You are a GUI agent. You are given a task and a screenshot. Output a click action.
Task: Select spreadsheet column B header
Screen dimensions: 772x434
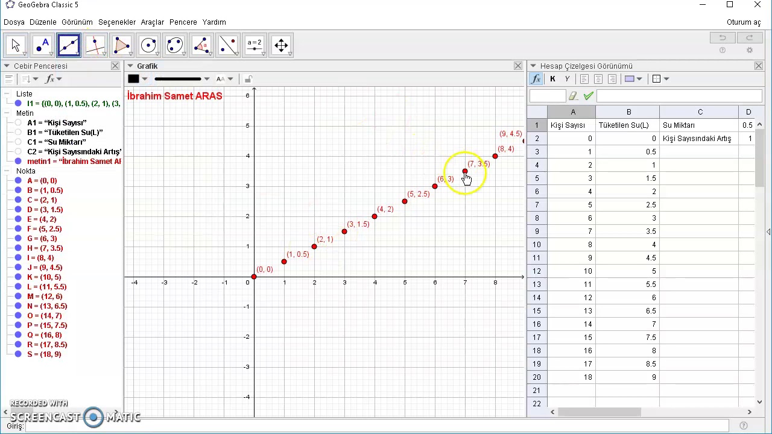tap(628, 112)
